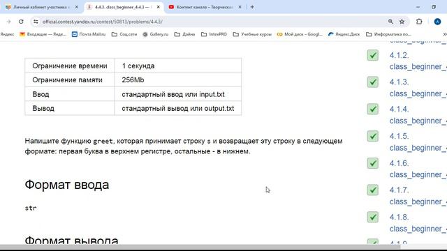Image resolution: width=447 pixels, height=251 pixels.
Task: Select the 1 секунда table value
Action: coord(178,66)
